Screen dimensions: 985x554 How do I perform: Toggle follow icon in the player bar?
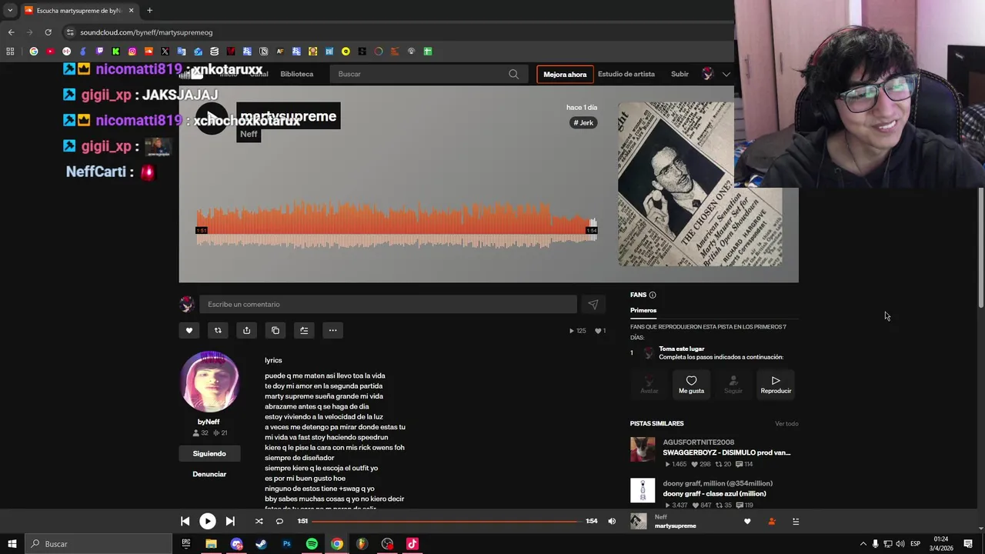772,522
